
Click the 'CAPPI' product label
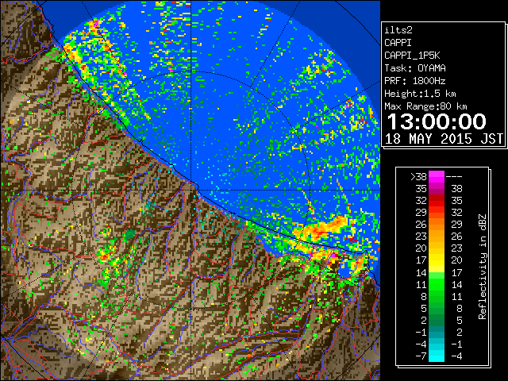point(398,43)
